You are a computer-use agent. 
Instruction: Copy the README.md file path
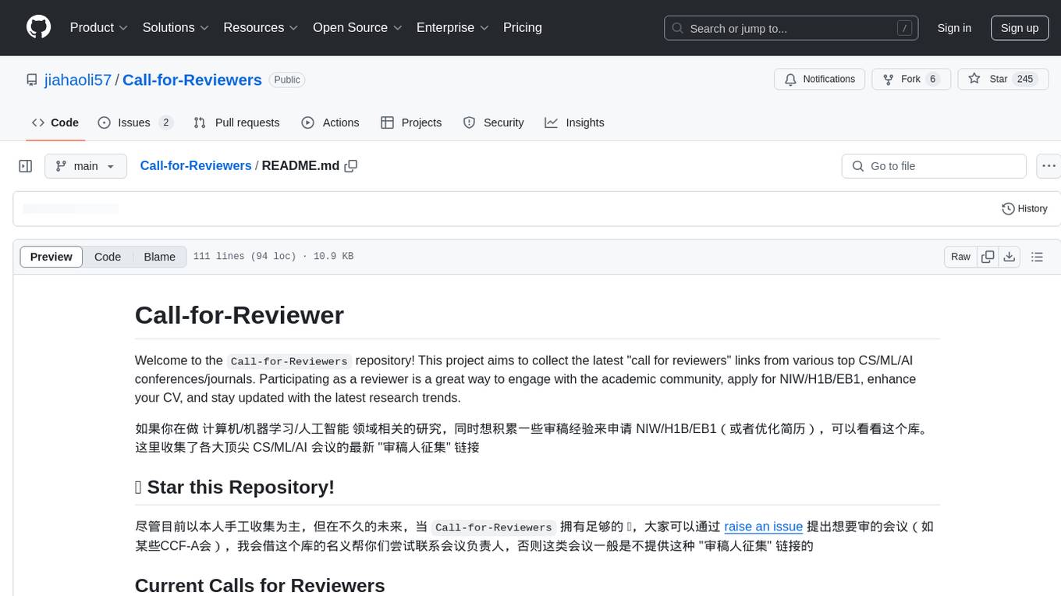click(x=351, y=166)
